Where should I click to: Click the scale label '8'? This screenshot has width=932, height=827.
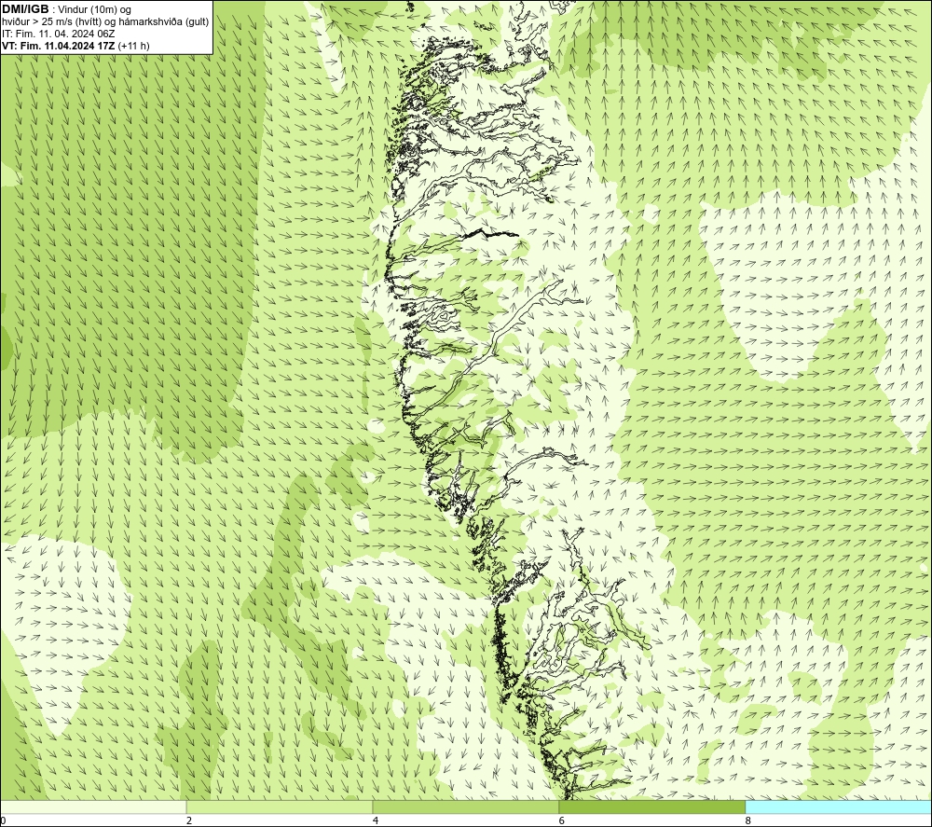point(748,821)
